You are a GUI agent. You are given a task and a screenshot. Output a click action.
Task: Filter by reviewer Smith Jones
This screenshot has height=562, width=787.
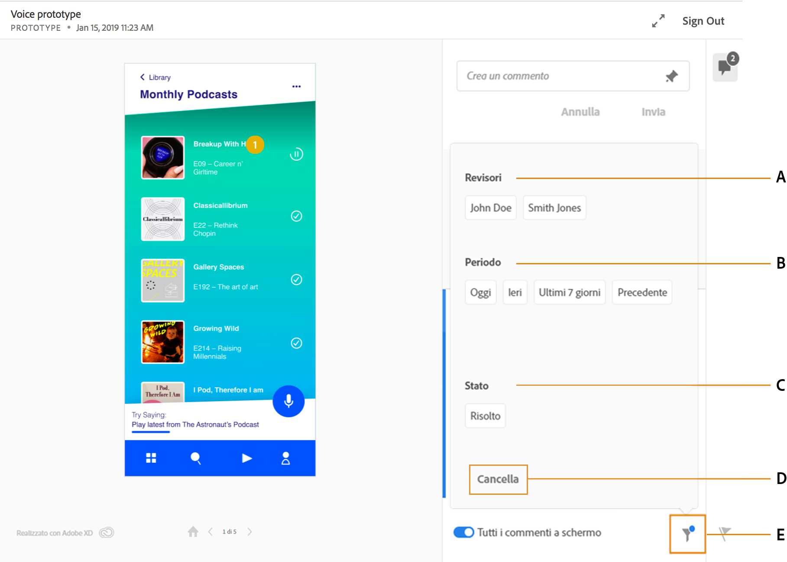[x=554, y=208]
